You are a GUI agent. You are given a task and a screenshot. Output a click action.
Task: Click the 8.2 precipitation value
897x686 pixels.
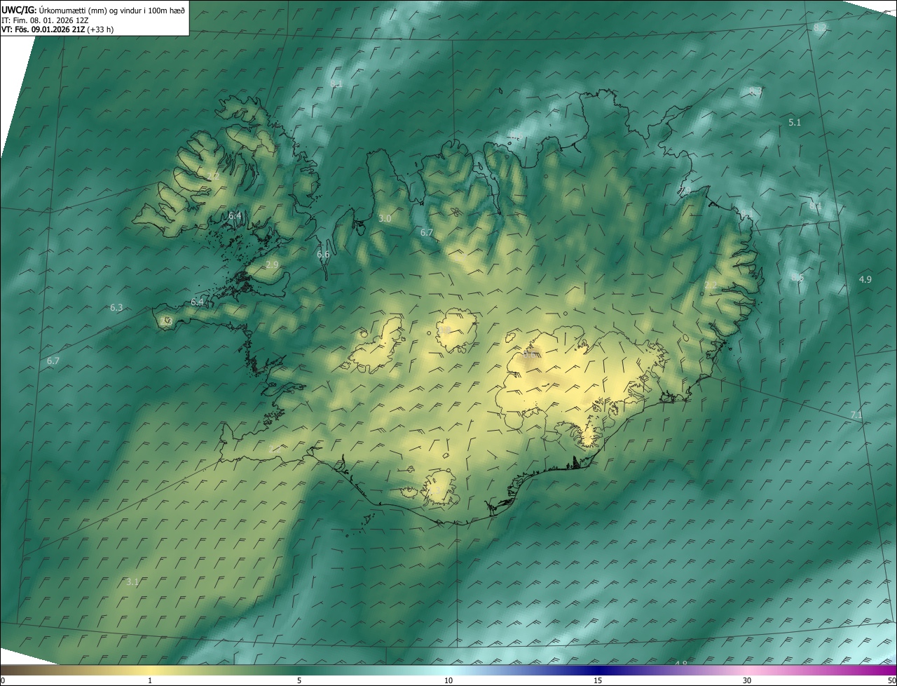820,27
